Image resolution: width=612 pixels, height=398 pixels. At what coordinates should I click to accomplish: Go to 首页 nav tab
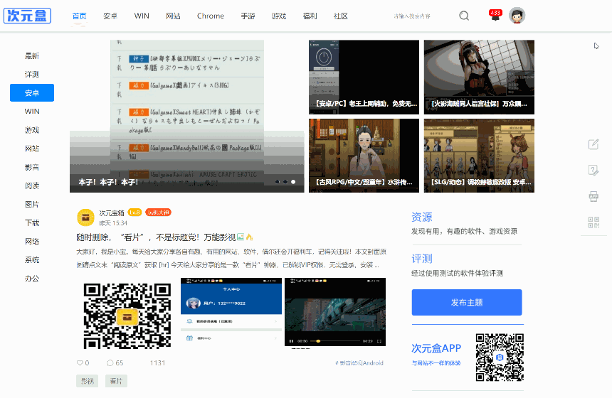[79, 16]
